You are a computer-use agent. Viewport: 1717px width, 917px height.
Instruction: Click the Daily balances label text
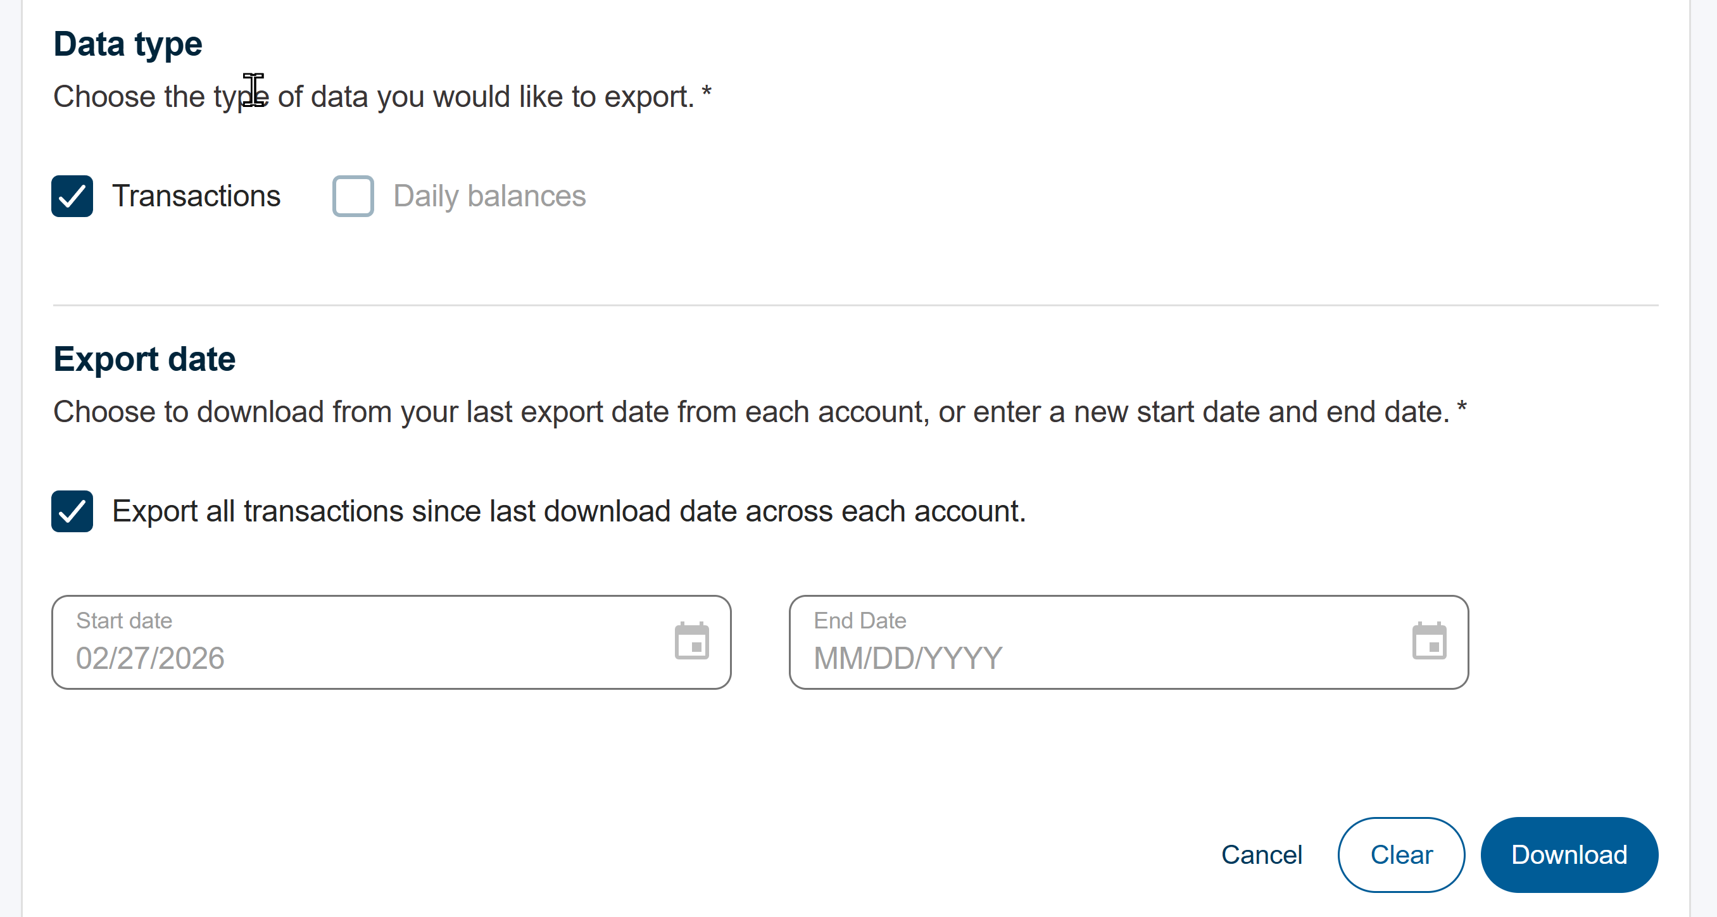pyautogui.click(x=489, y=196)
